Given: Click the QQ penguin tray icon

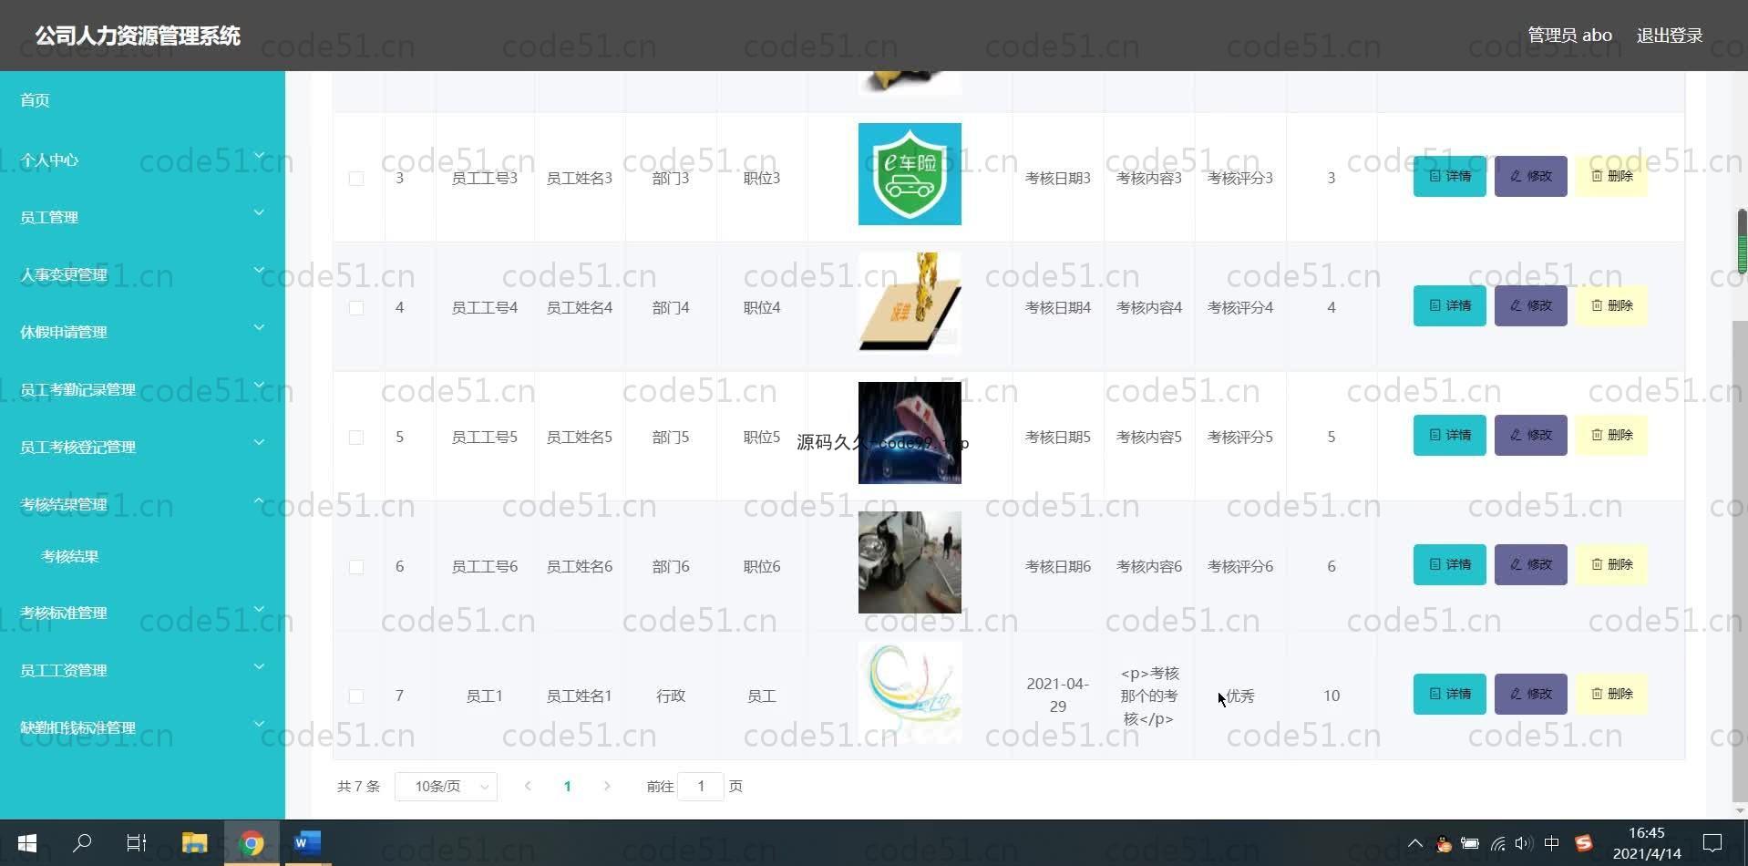Looking at the screenshot, I should (1444, 843).
